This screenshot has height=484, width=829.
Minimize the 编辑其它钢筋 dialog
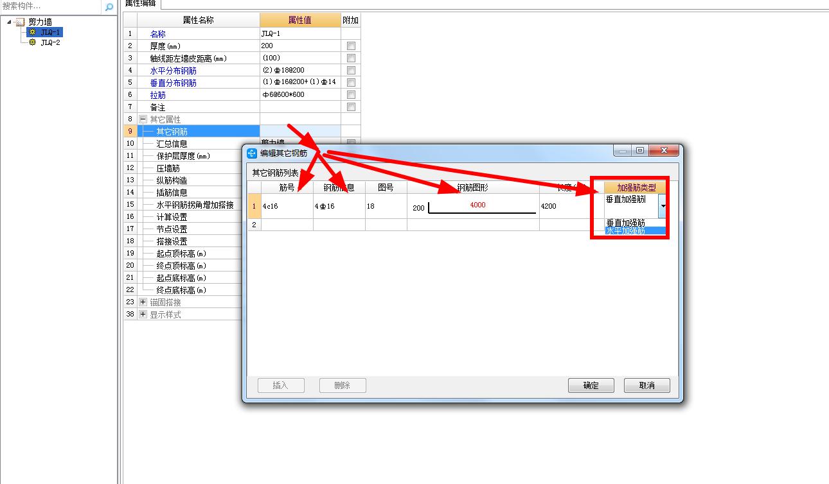(x=623, y=151)
